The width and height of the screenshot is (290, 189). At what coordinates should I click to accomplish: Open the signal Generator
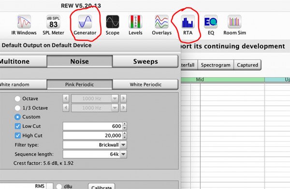point(85,25)
